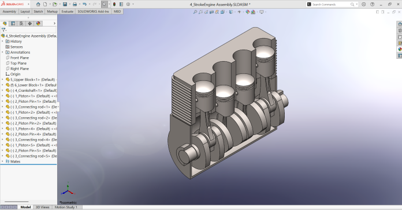Screen dimensions: 402x210
Task: Open the DisplayManager tab
Action: [38, 24]
